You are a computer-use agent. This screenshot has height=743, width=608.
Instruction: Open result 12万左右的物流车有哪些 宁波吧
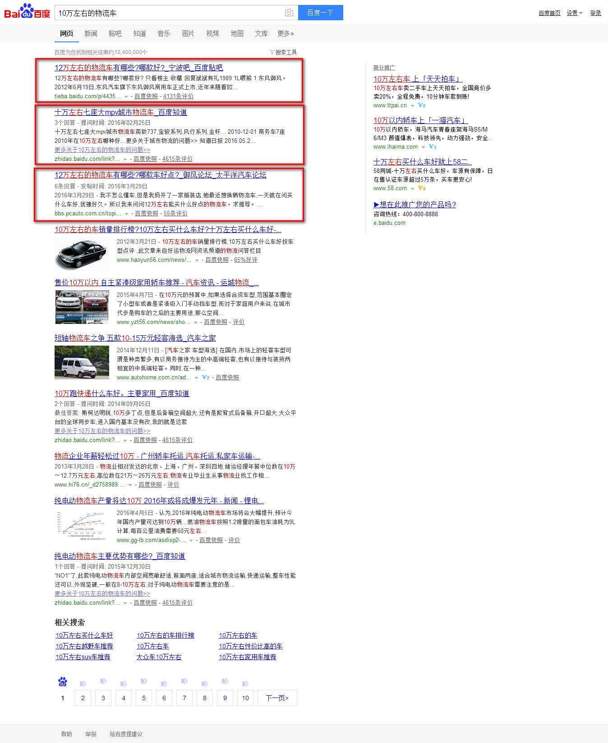138,68
